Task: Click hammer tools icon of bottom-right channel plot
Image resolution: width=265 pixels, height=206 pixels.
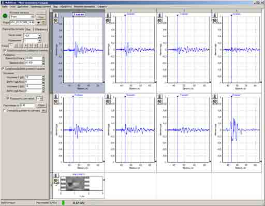Action: click(215, 102)
